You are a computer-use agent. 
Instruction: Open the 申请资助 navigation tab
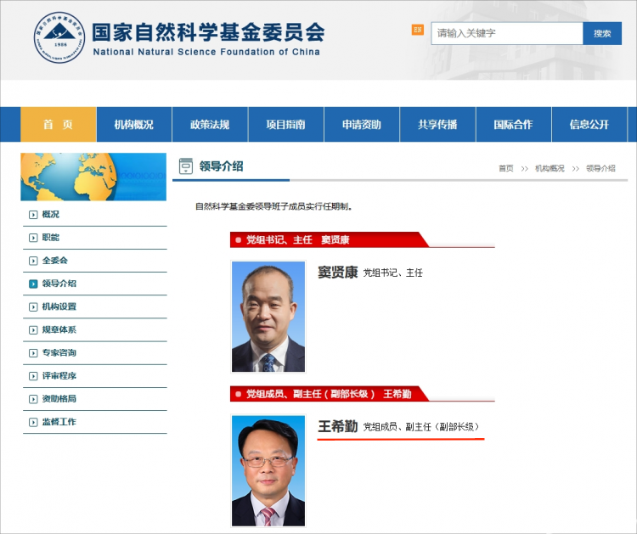[362, 124]
